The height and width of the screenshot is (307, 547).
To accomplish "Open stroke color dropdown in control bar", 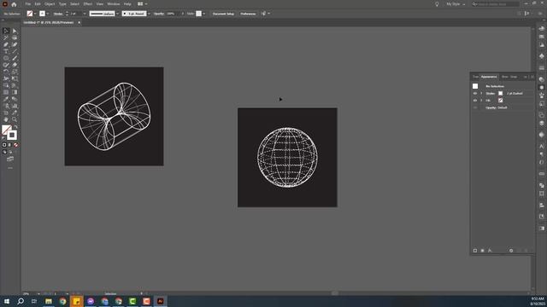I will (x=48, y=14).
